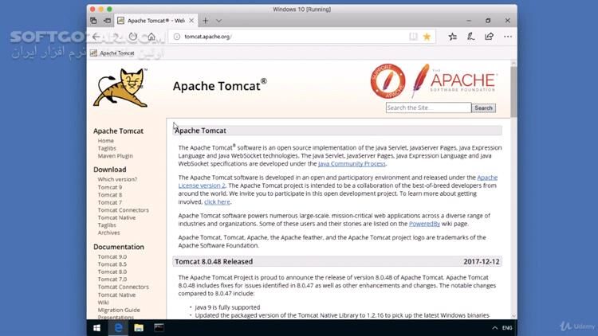Click the favorites star in address bar

(427, 37)
